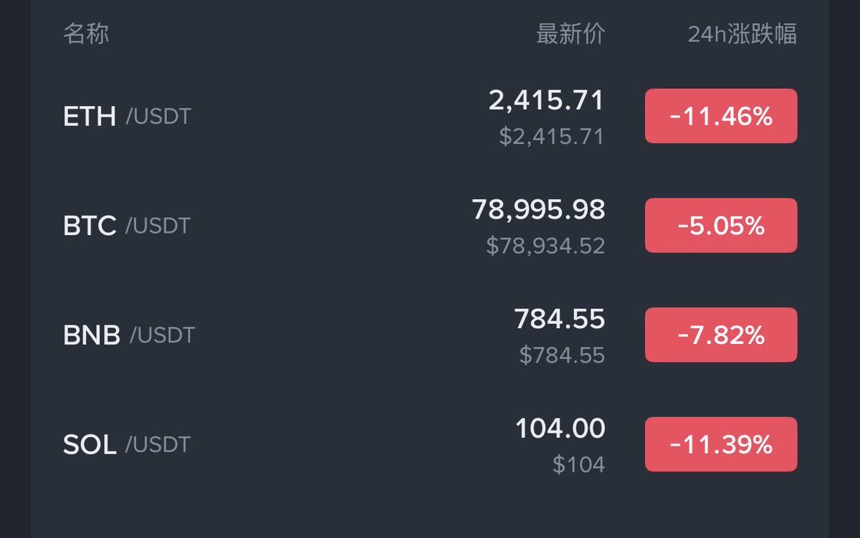Image resolution: width=860 pixels, height=538 pixels.
Task: Tap the BTC -5.05% change badge
Action: tap(721, 226)
